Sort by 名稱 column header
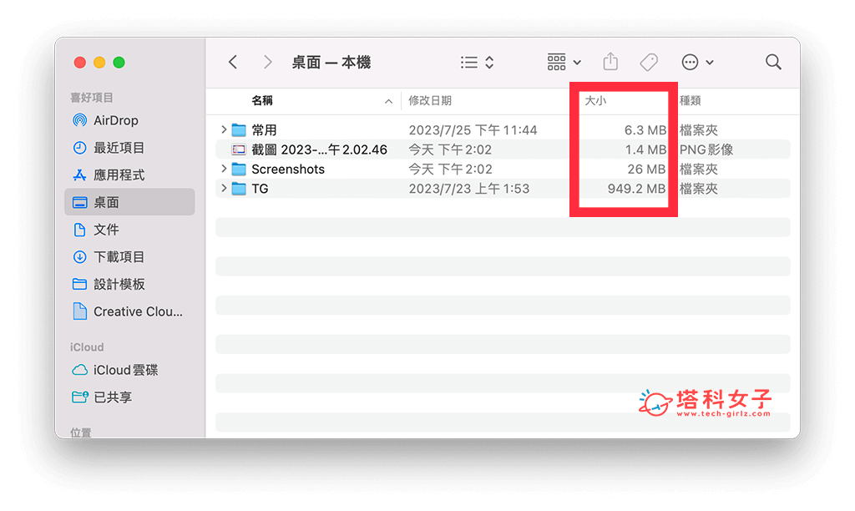The image size is (855, 511). coord(261,100)
